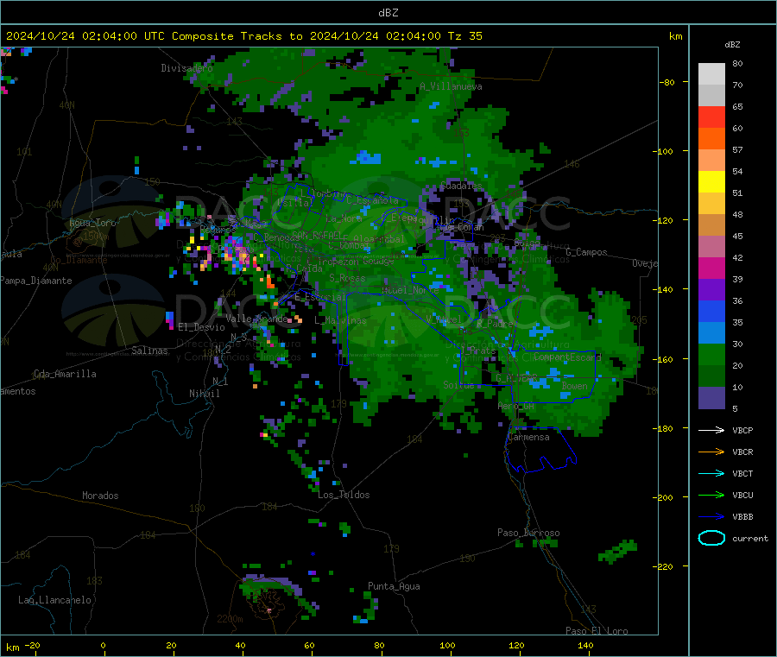The image size is (777, 657).
Task: Click the 'Nihuil' map label
Action: click(x=204, y=394)
